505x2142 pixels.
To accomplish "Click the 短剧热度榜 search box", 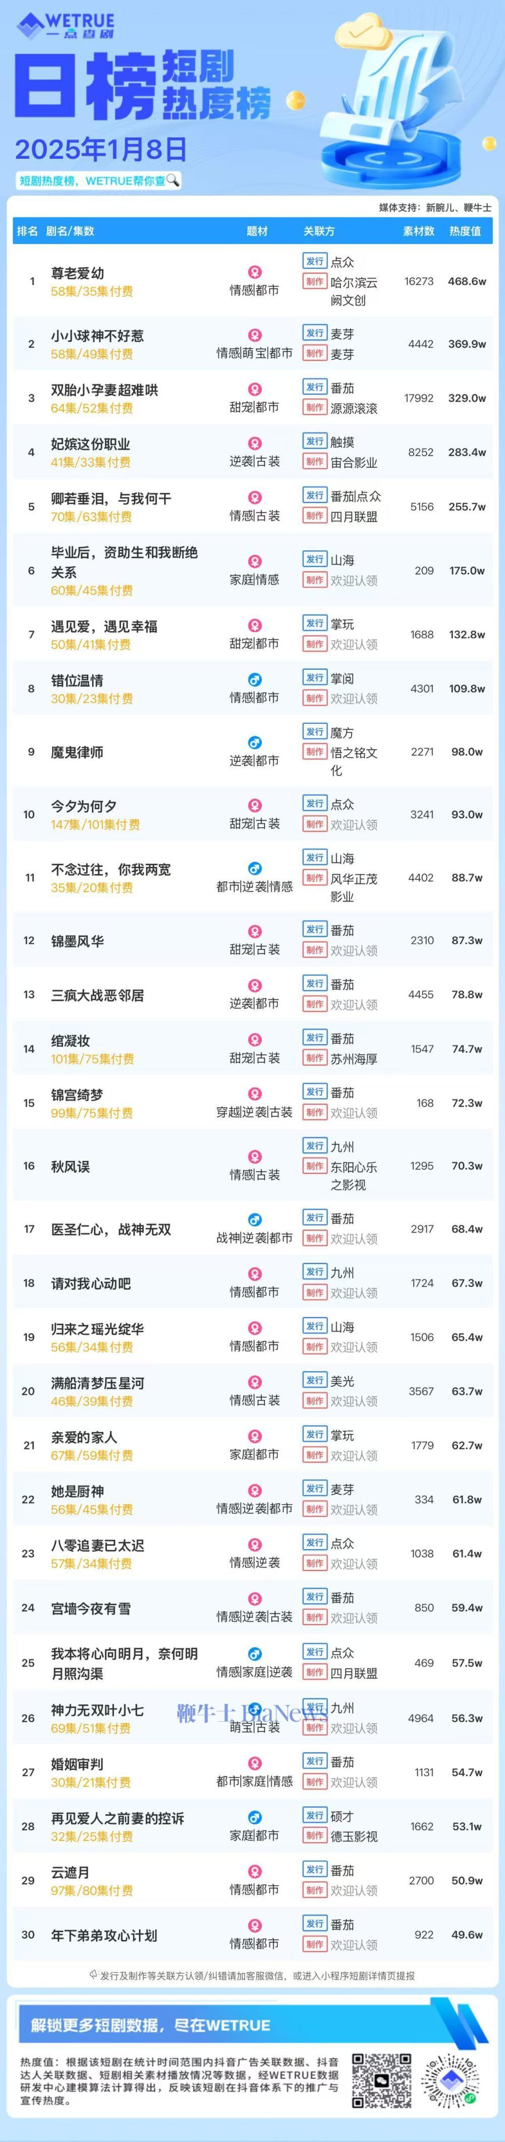I will [x=99, y=181].
